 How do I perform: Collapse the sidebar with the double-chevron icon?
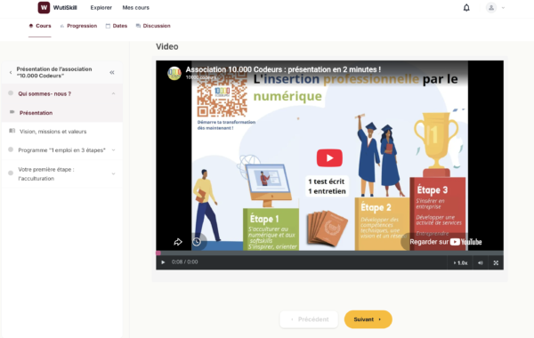[112, 72]
